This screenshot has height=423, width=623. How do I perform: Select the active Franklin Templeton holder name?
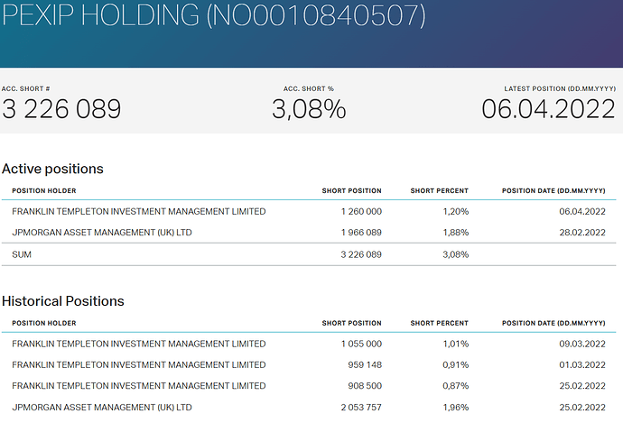(139, 211)
